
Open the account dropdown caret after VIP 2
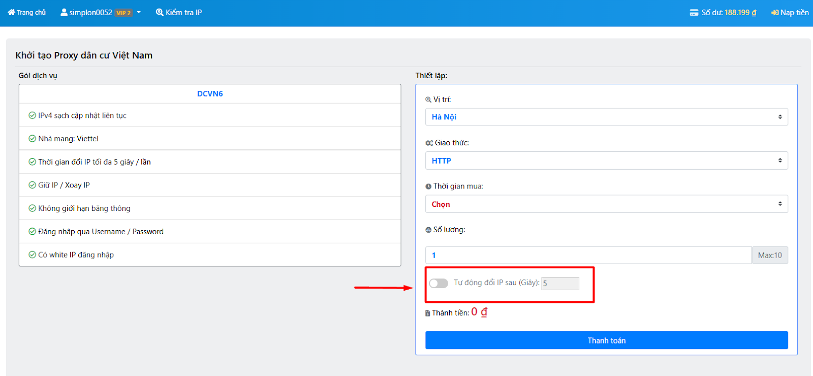click(x=139, y=12)
